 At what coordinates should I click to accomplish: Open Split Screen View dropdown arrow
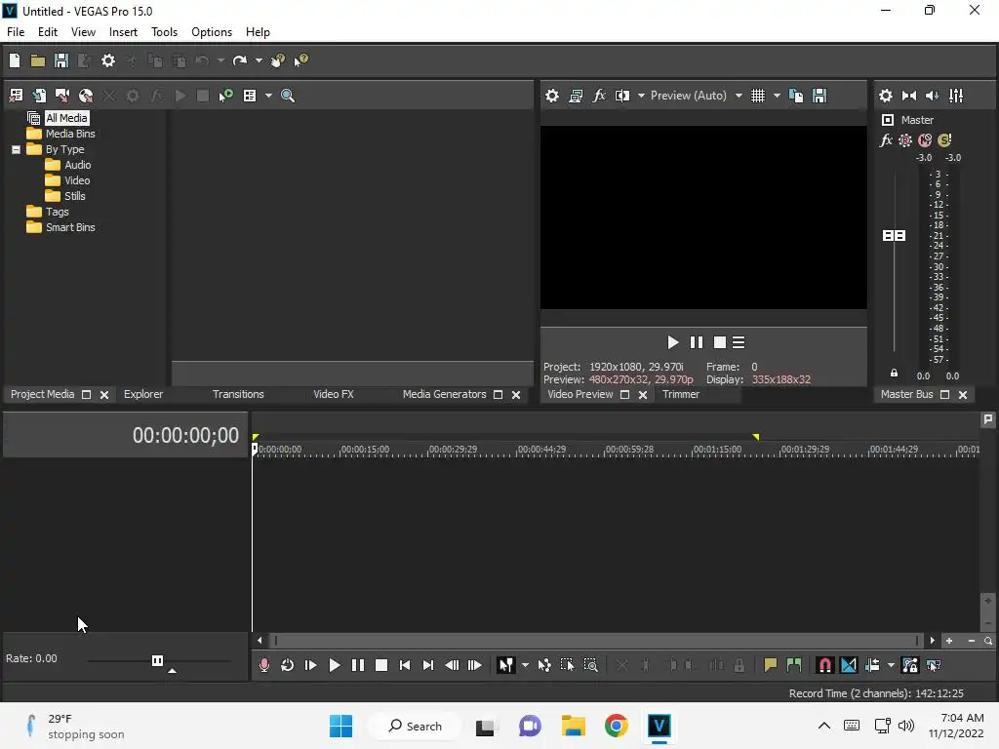[x=641, y=96]
